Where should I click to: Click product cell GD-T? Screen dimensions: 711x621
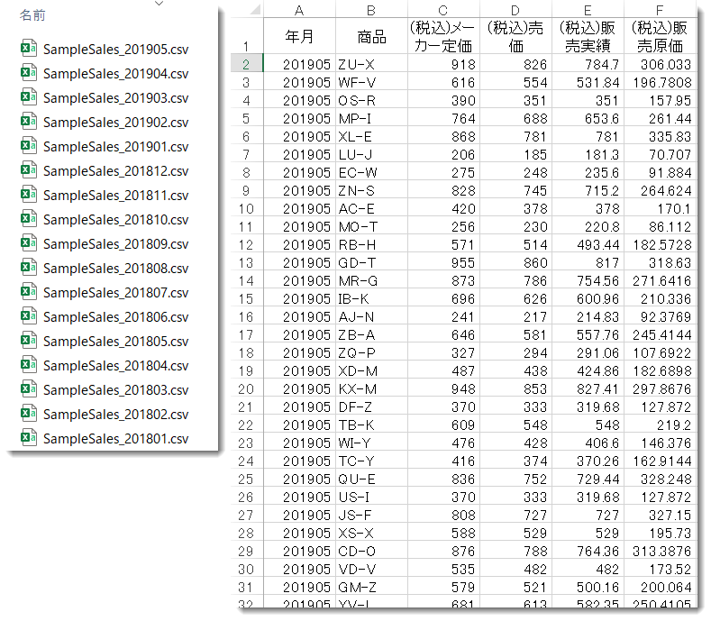click(x=371, y=262)
